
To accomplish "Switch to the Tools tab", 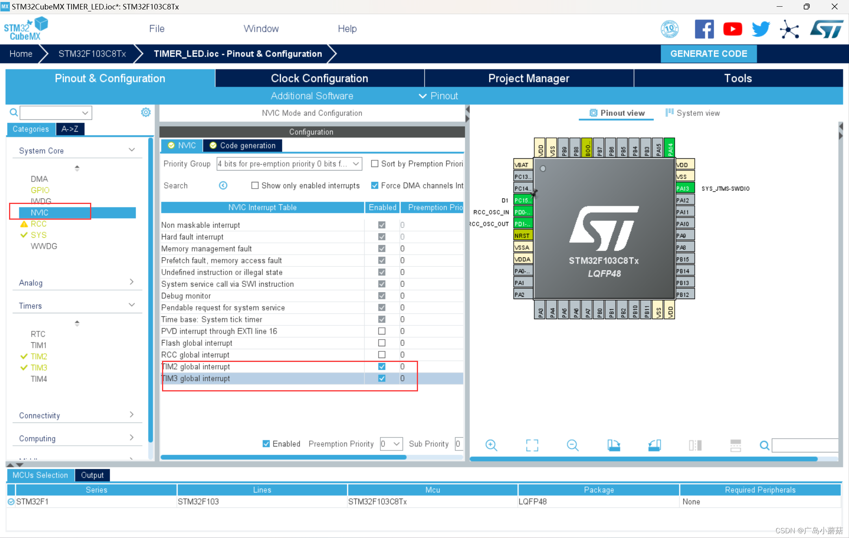I will point(738,78).
